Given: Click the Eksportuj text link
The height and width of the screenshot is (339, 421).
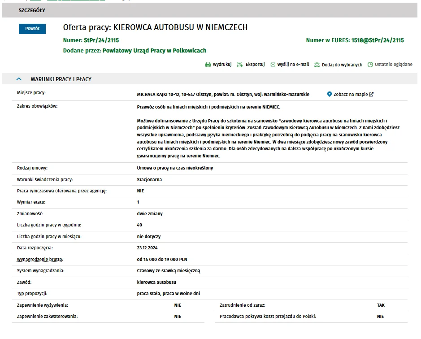Looking at the screenshot, I should [255, 65].
